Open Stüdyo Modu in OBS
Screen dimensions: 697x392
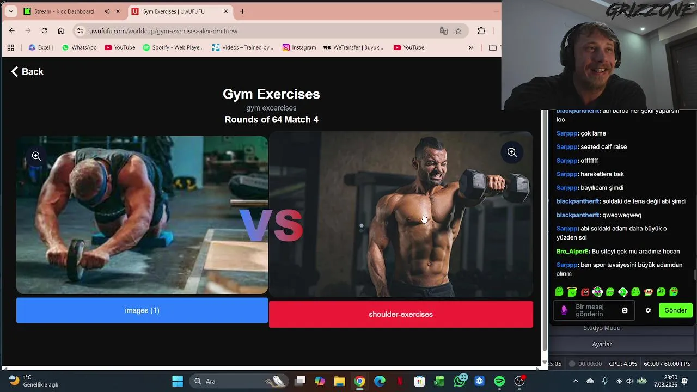click(x=602, y=328)
